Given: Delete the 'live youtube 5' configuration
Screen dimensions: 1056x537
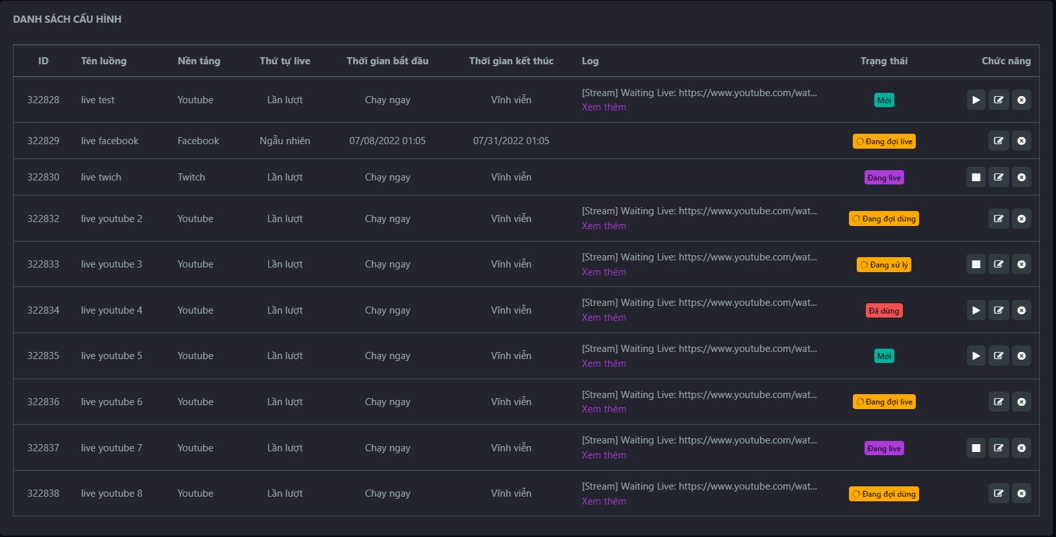Looking at the screenshot, I should click(1021, 356).
